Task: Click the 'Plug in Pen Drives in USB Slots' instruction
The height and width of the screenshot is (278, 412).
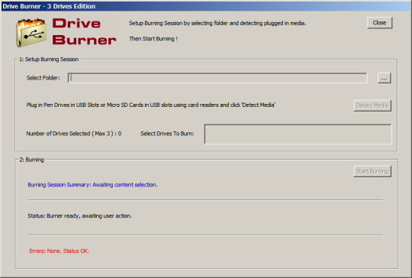Action: [151, 105]
